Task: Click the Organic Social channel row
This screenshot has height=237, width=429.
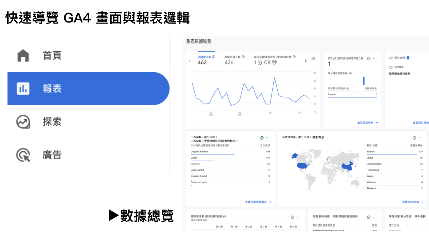Action: coord(231,176)
